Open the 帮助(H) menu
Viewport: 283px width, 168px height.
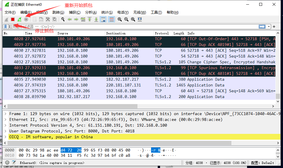[173, 12]
